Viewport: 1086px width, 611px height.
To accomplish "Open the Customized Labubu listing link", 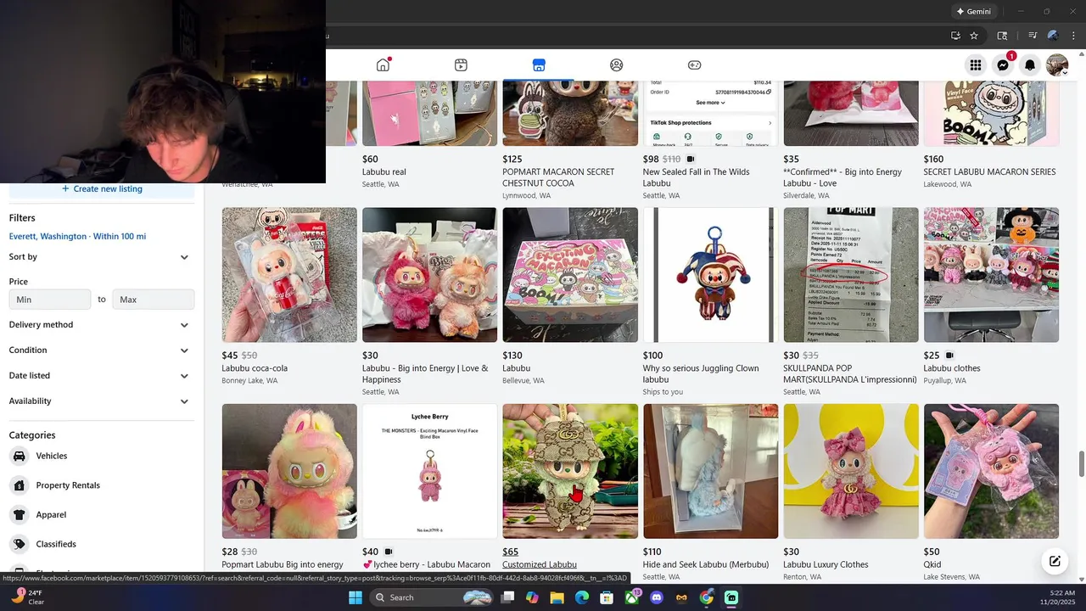I will point(540,564).
